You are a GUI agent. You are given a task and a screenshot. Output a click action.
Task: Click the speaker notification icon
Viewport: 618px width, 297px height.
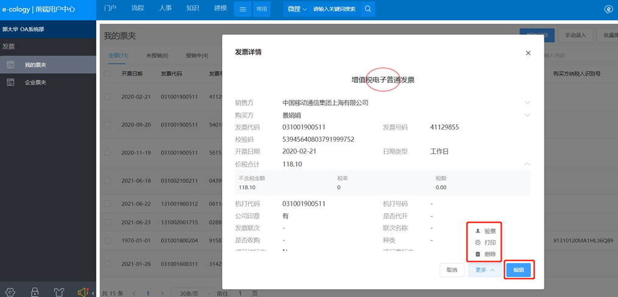83,292
